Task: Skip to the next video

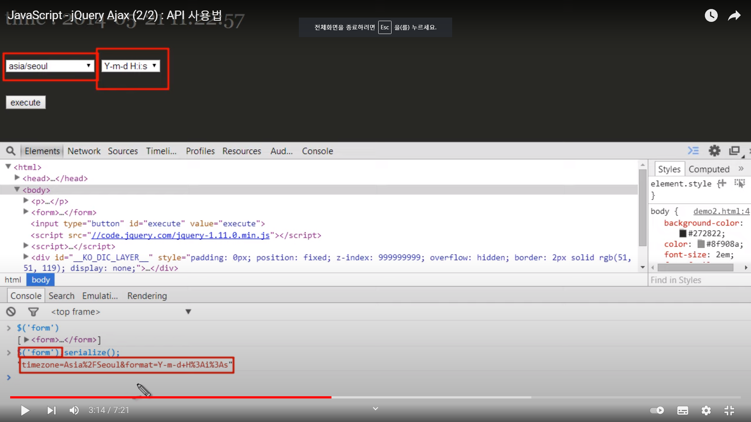Action: [51, 410]
